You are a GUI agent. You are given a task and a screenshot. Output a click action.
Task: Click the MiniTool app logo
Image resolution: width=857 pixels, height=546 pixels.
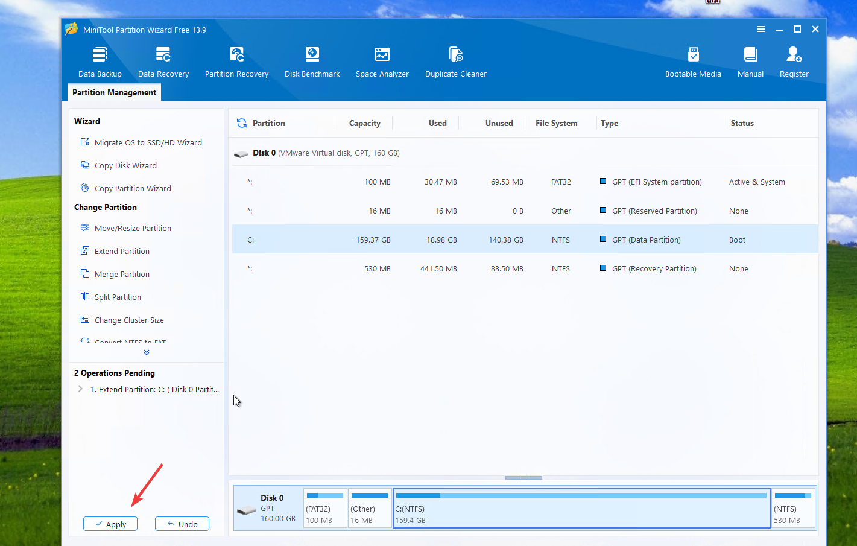pos(71,29)
